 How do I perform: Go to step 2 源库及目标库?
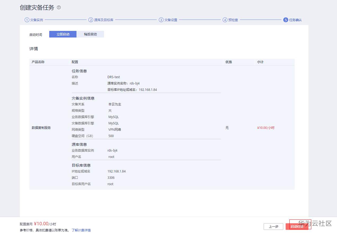(x=101, y=20)
